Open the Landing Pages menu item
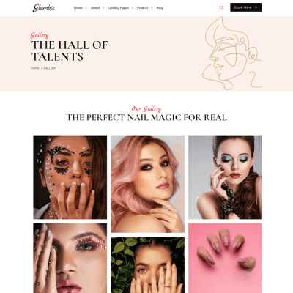The image size is (293, 293). coord(118,8)
